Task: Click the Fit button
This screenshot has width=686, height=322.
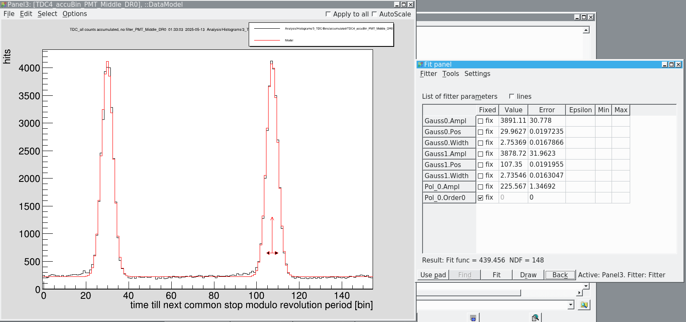Action: click(497, 275)
